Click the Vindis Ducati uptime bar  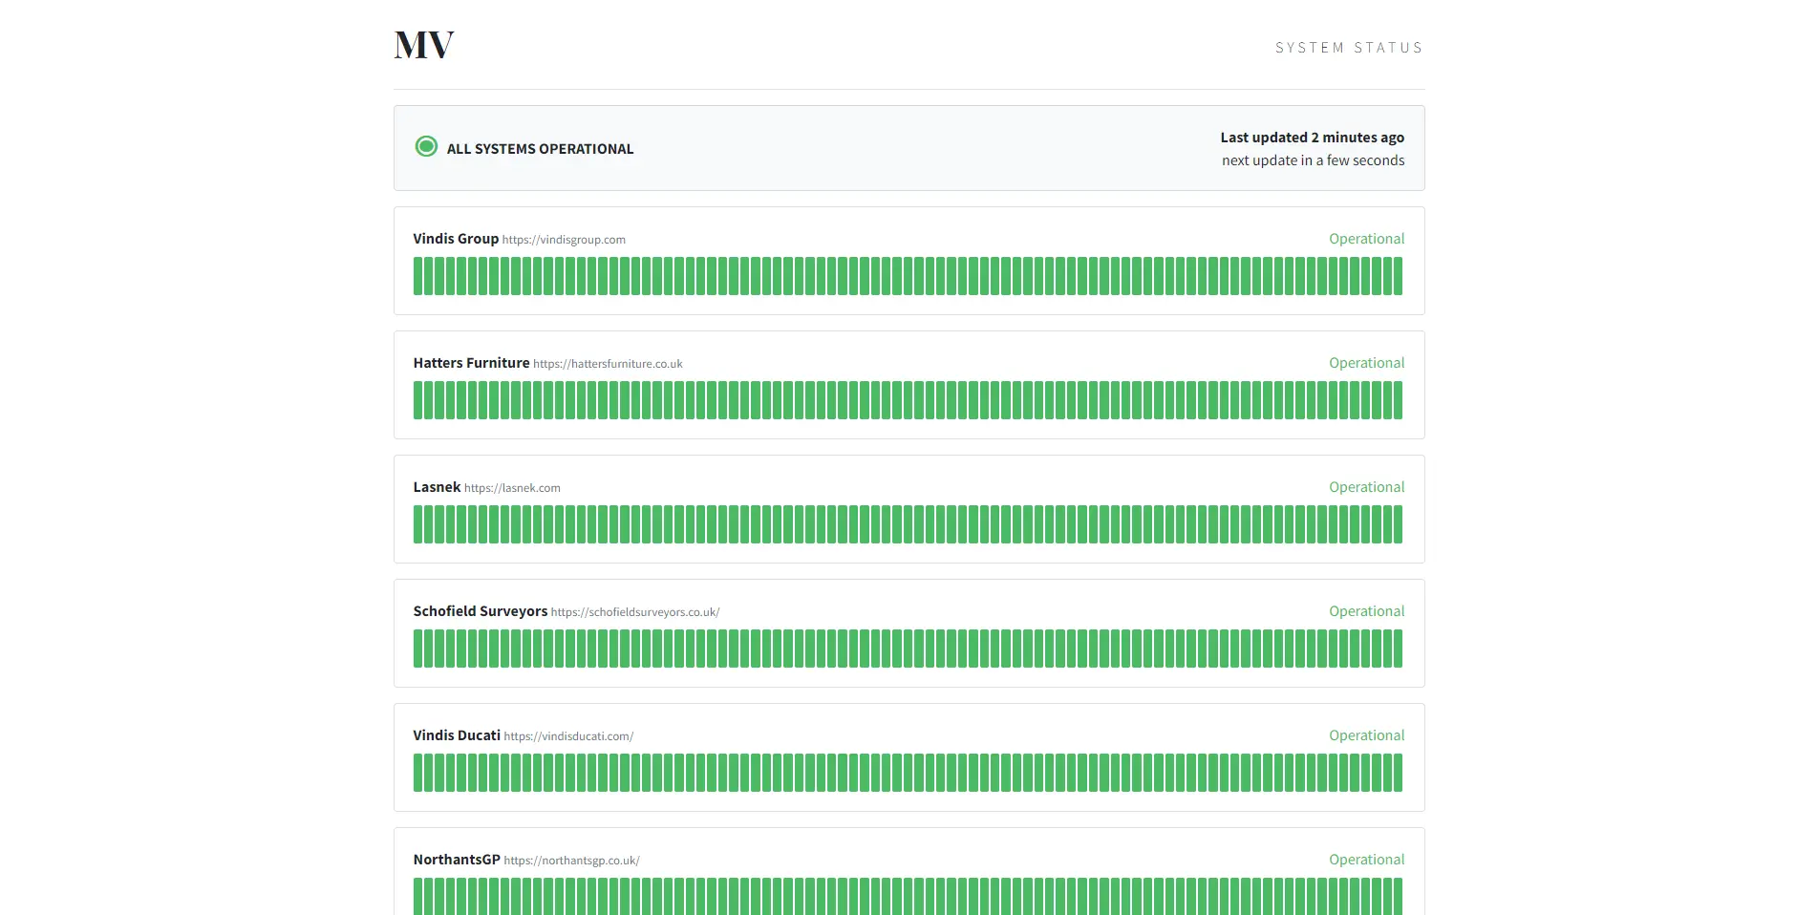coord(908,773)
